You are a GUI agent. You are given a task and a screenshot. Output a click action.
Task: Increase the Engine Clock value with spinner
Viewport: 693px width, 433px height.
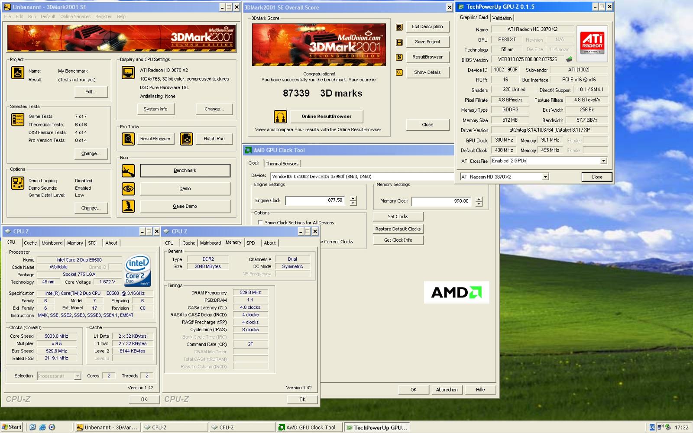[x=353, y=198]
